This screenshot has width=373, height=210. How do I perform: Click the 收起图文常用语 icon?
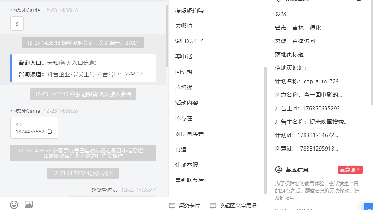[x=213, y=206]
